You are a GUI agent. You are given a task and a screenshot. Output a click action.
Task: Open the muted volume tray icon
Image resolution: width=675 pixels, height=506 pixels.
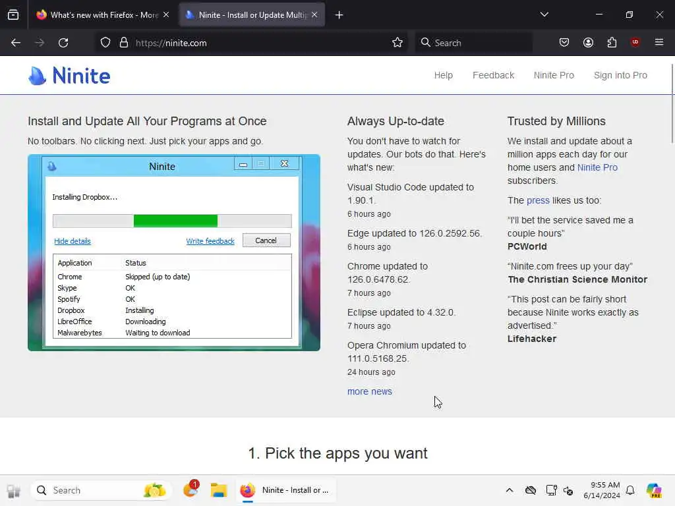tap(568, 490)
